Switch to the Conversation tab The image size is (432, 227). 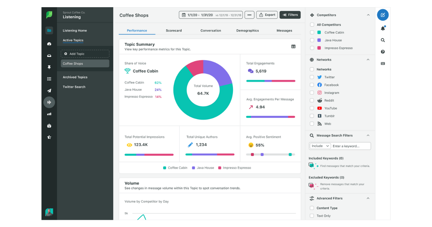(x=211, y=31)
